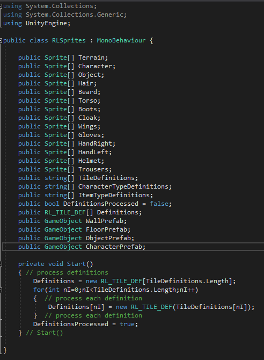Click the 'ObjectPrefab' field name
This screenshot has width=264, height=360.
pyautogui.click(x=108, y=238)
